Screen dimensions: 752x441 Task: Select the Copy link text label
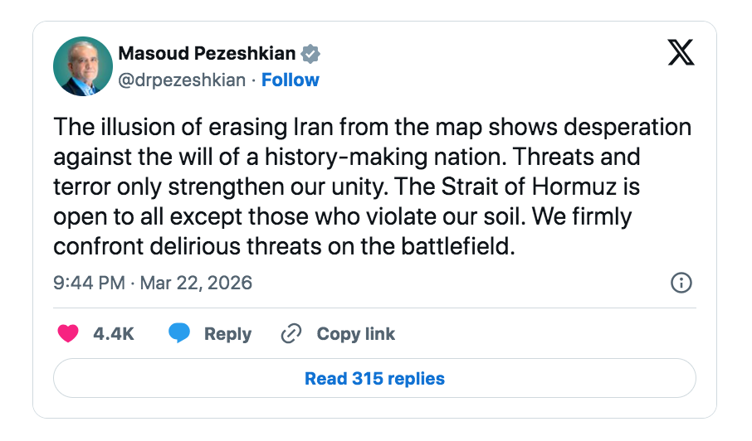pos(355,334)
